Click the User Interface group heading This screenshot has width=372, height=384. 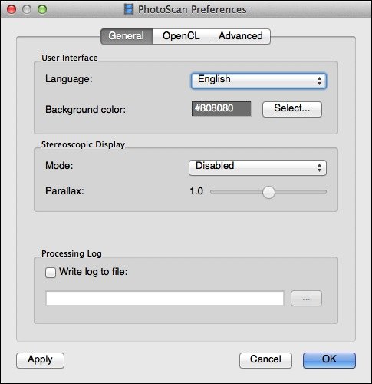coord(70,58)
